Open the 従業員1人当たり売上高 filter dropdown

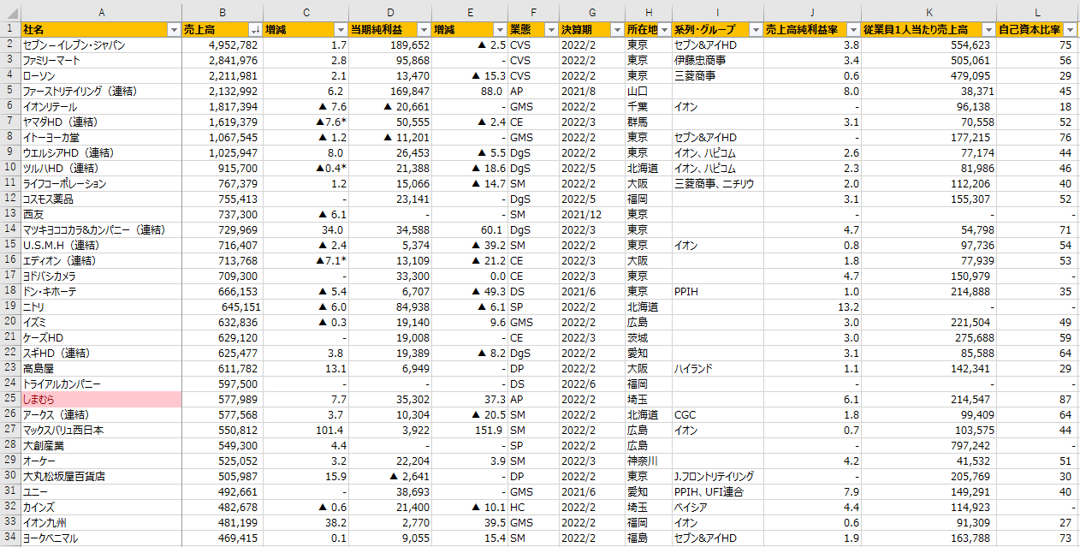pos(988,30)
